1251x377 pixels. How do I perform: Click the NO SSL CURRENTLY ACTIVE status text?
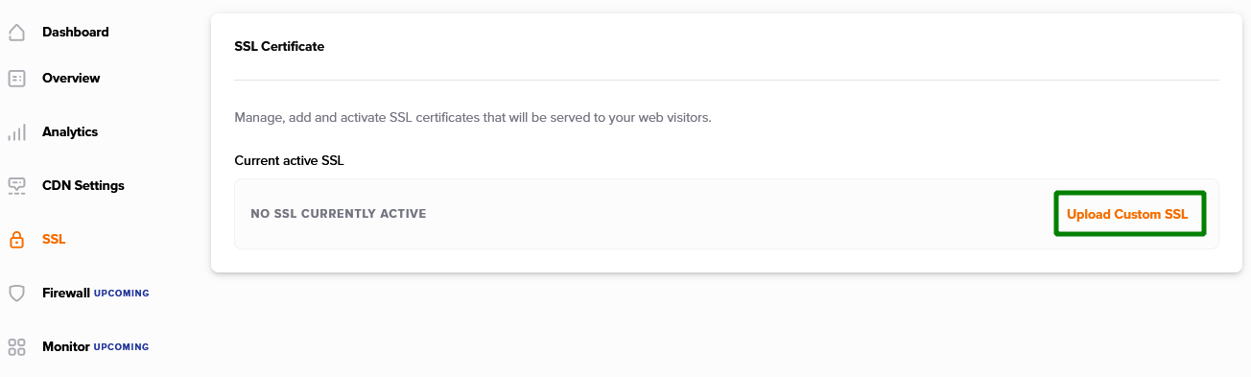click(x=339, y=214)
